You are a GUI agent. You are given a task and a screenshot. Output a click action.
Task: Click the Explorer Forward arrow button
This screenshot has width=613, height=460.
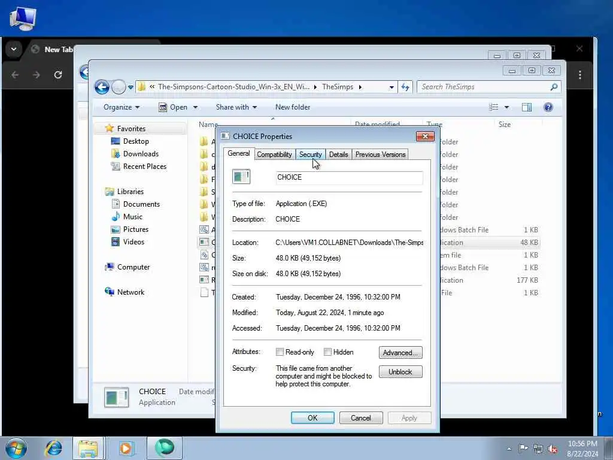(119, 87)
